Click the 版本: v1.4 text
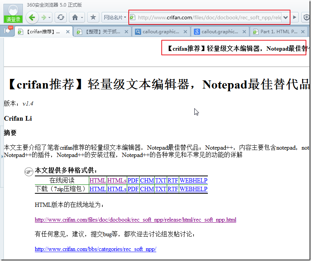This screenshot has height=261, width=311. (x=19, y=103)
